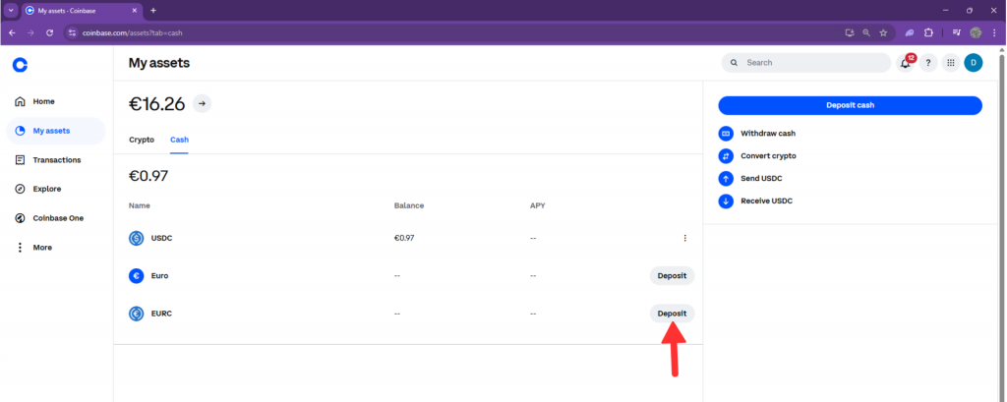Open the browser extensions puzzle icon
Image resolution: width=1007 pixels, height=402 pixels.
(928, 32)
